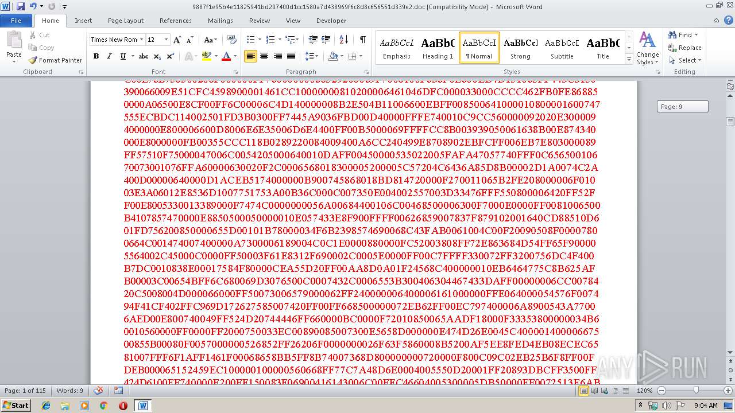Switch to the Mailings tab
Screen dimensions: 735x413
tap(220, 20)
